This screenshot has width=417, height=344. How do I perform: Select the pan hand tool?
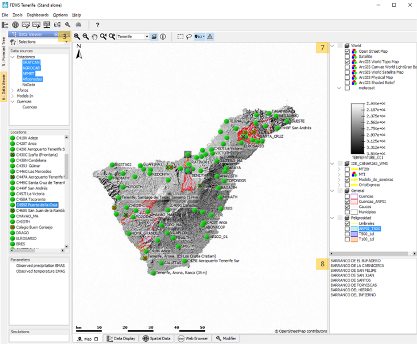95,36
